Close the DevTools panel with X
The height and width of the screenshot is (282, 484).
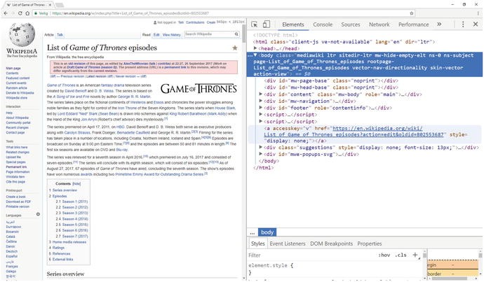click(x=476, y=24)
